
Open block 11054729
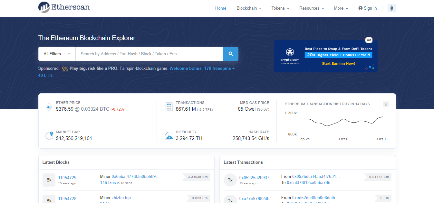pos(67,178)
